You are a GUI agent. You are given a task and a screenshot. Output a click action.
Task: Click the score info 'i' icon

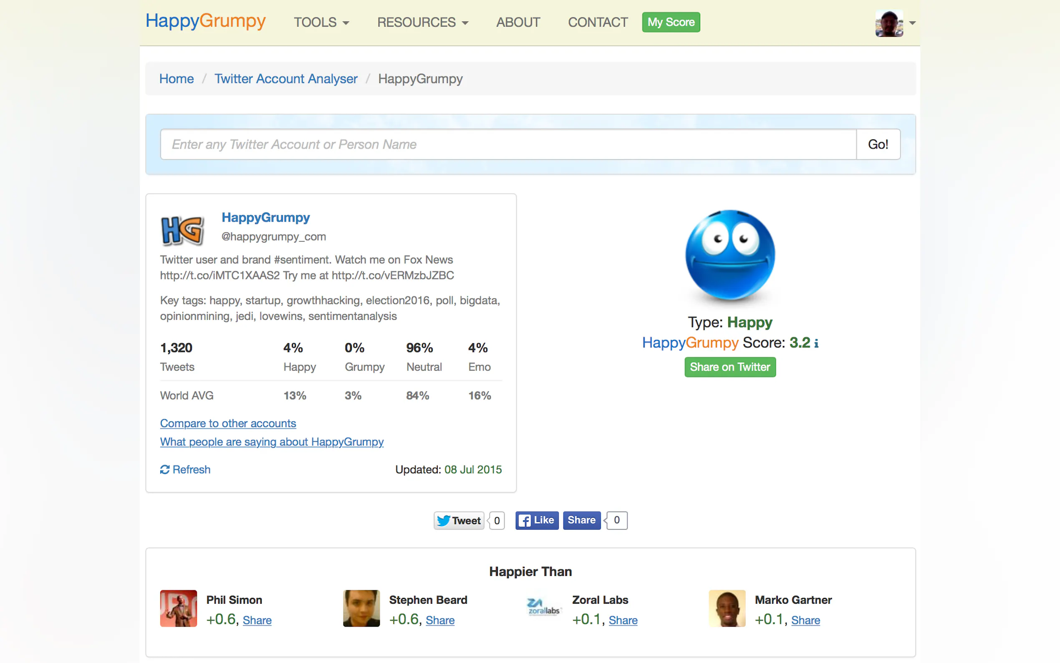(816, 343)
